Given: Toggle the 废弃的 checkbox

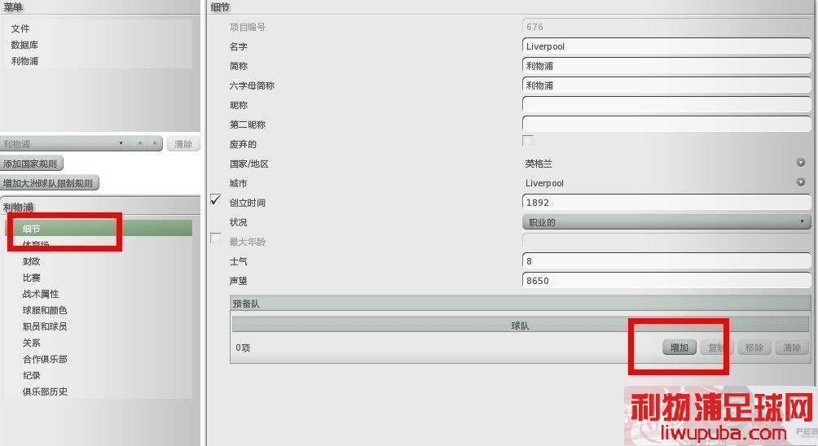Looking at the screenshot, I should pos(527,141).
